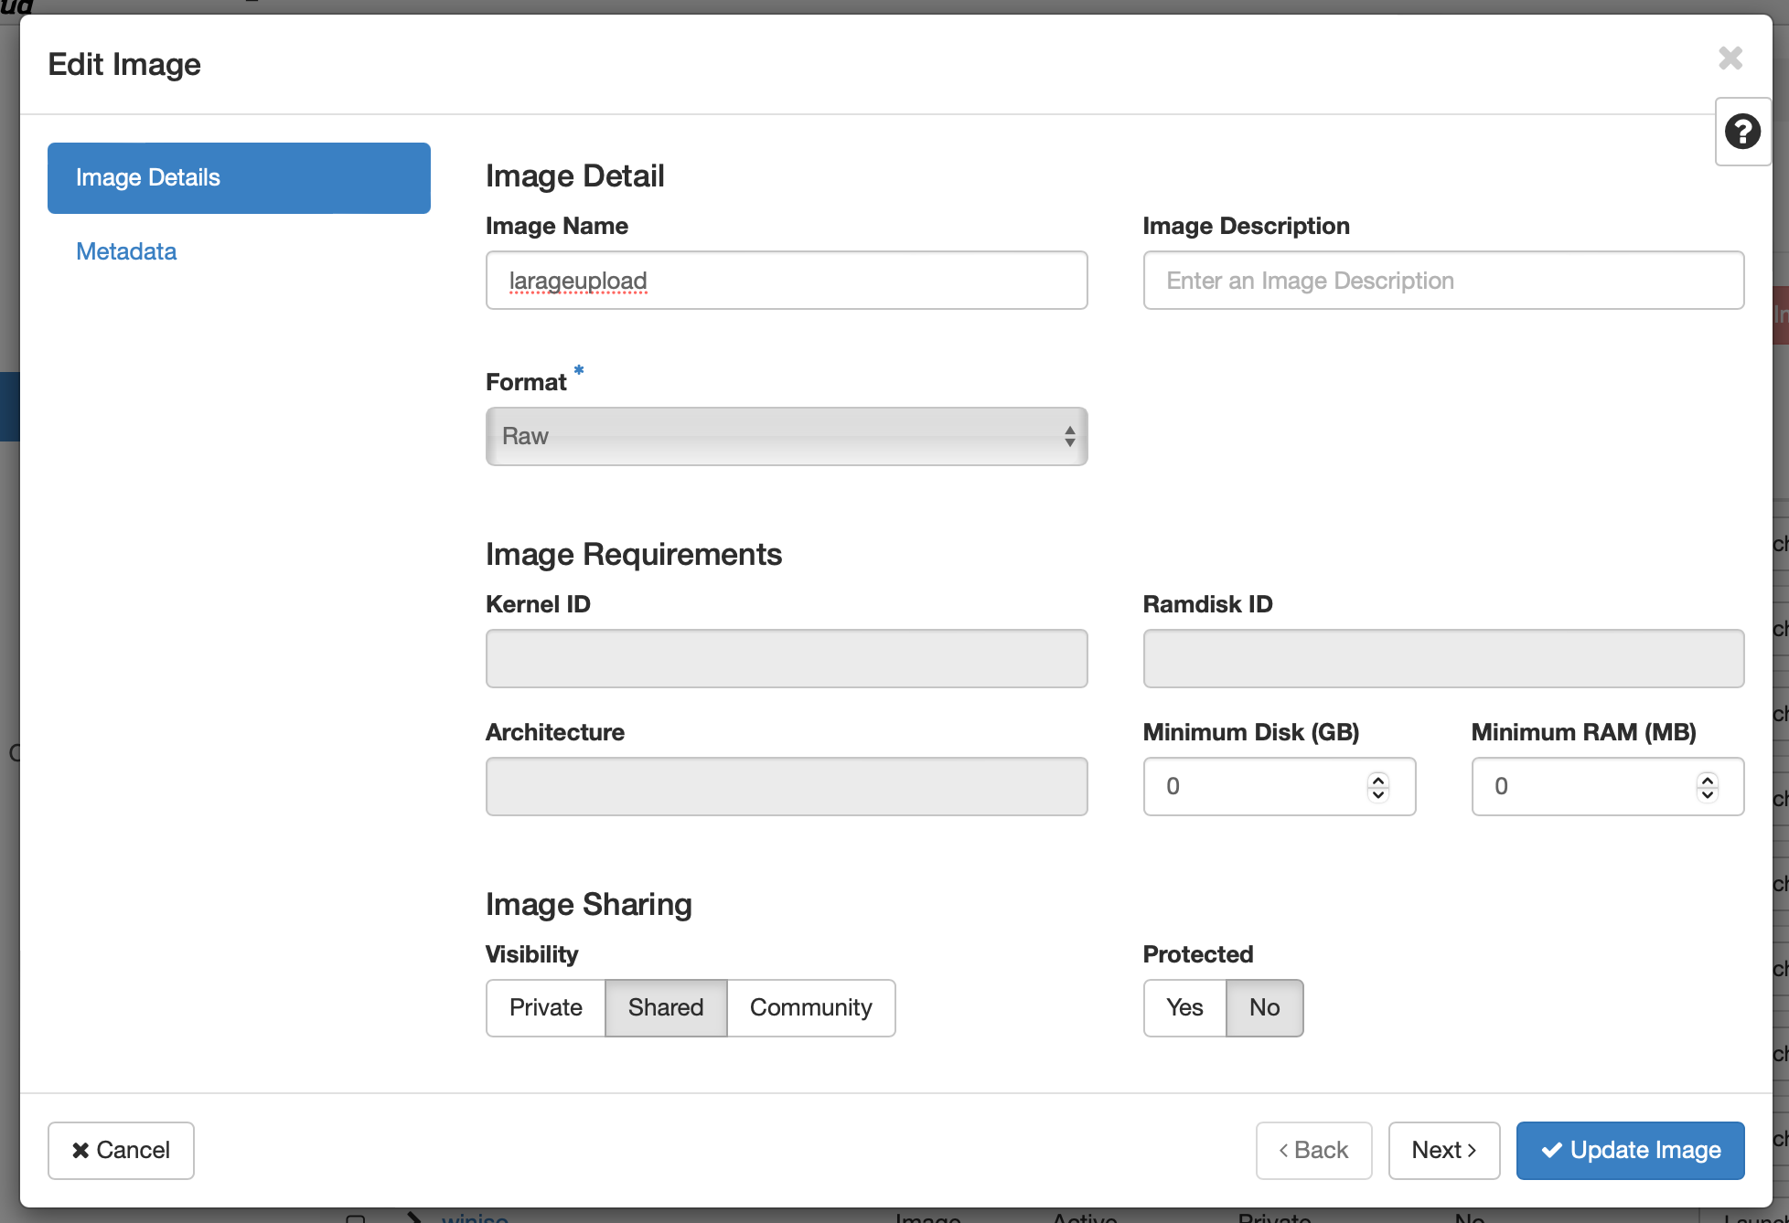Click the Kernel ID field
1789x1223 pixels.
point(787,658)
